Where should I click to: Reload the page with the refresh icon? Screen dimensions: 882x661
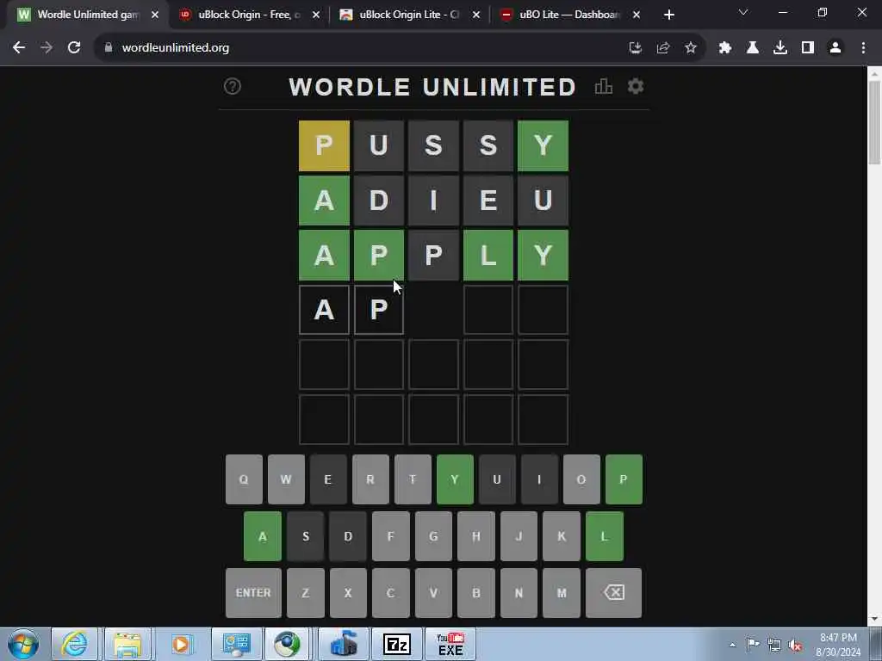point(74,48)
